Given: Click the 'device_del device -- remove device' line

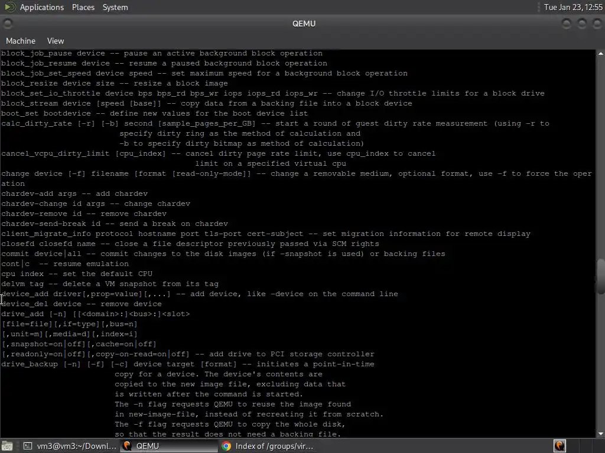Looking at the screenshot, I should (82, 304).
